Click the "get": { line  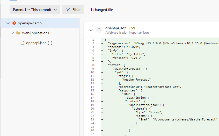pyautogui.click(x=121, y=72)
